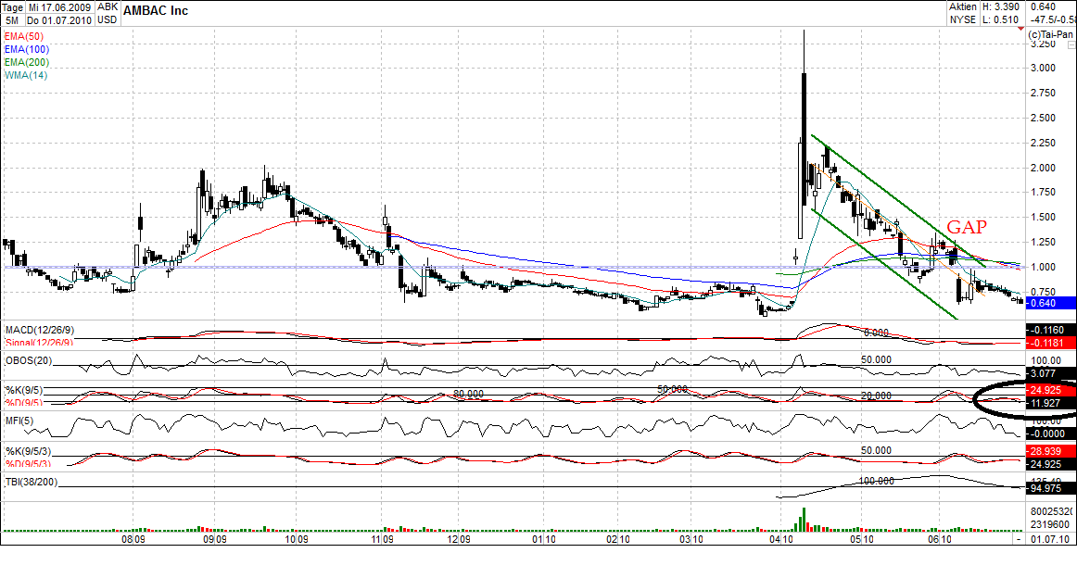Viewport: 1077px width, 578px height.
Task: Click the 06|10 date axis label
Action: (939, 539)
